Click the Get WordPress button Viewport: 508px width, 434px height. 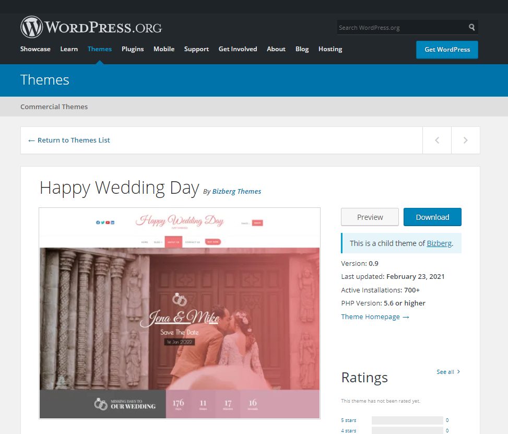point(447,50)
